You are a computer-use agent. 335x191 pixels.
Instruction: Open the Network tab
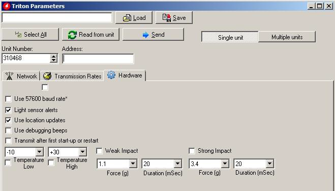(21, 76)
